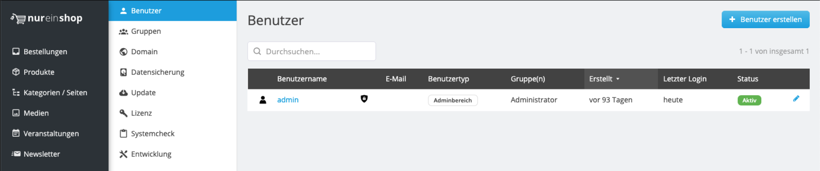Sort users by Benutzername header
The height and width of the screenshot is (171, 820).
(x=302, y=79)
